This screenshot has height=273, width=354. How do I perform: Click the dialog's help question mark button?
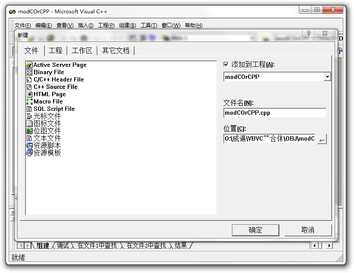pyautogui.click(x=309, y=34)
